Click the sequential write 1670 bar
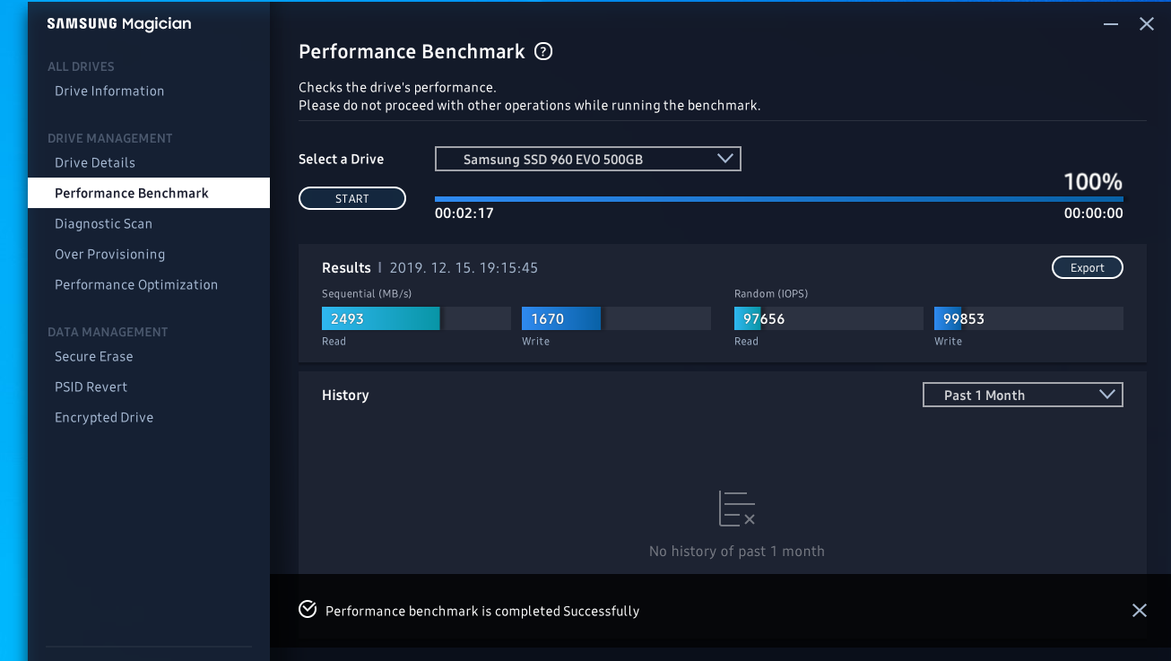1171x661 pixels. [x=616, y=318]
